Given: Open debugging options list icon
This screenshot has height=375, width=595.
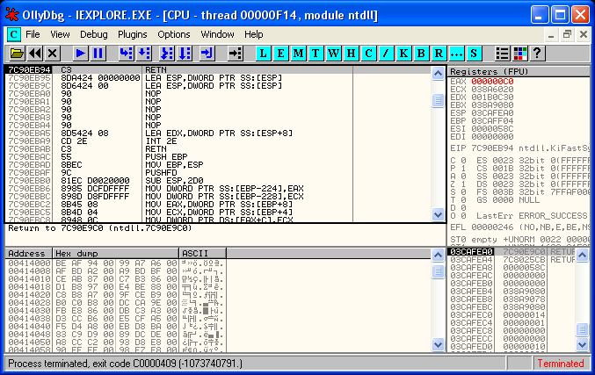Looking at the screenshot, I should (503, 54).
